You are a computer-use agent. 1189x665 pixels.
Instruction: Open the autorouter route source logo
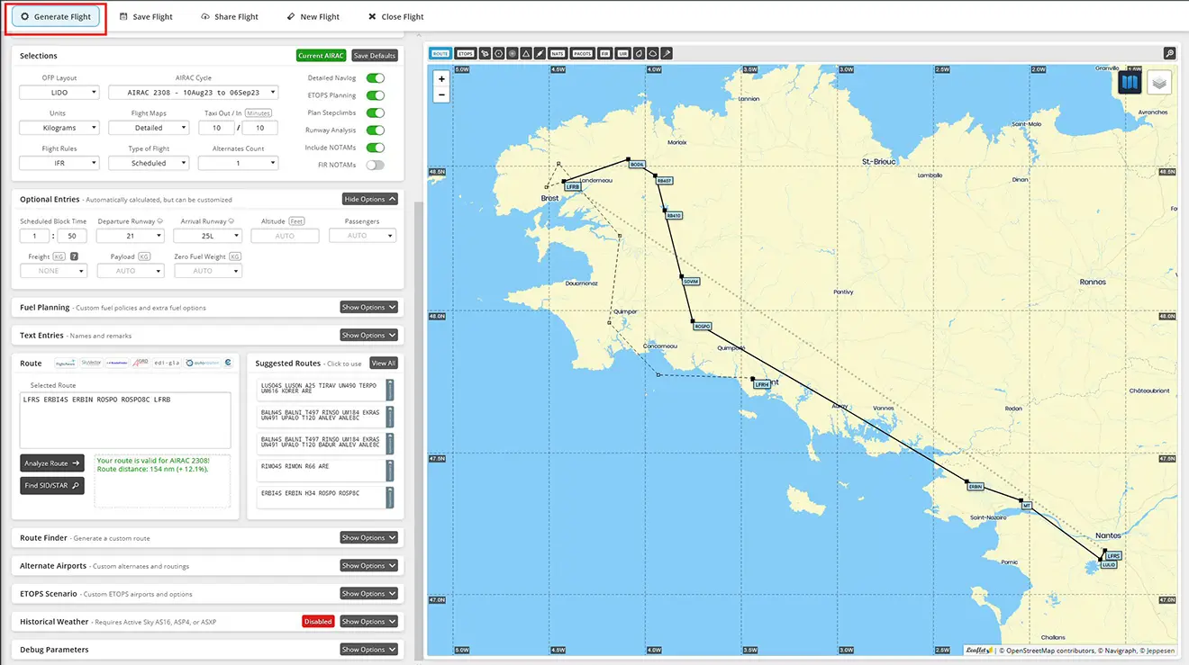click(202, 363)
